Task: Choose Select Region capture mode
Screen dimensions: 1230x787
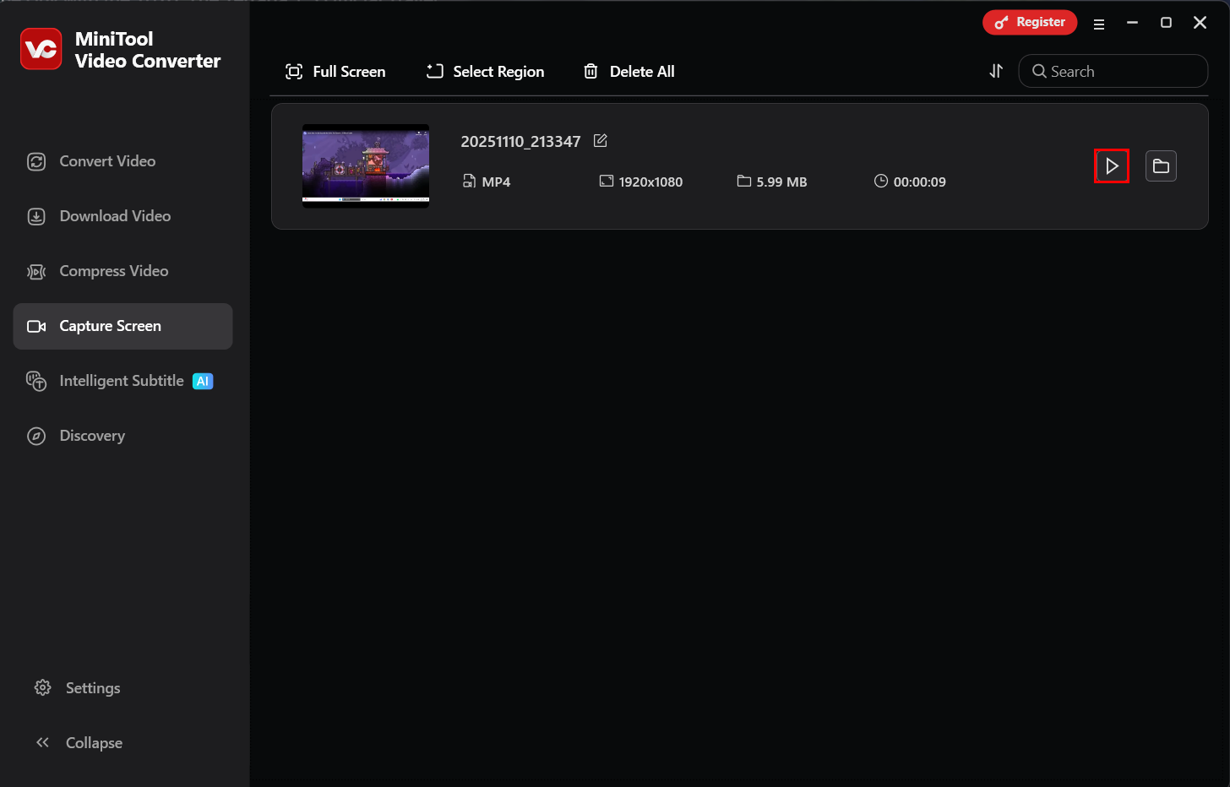Action: tap(485, 71)
